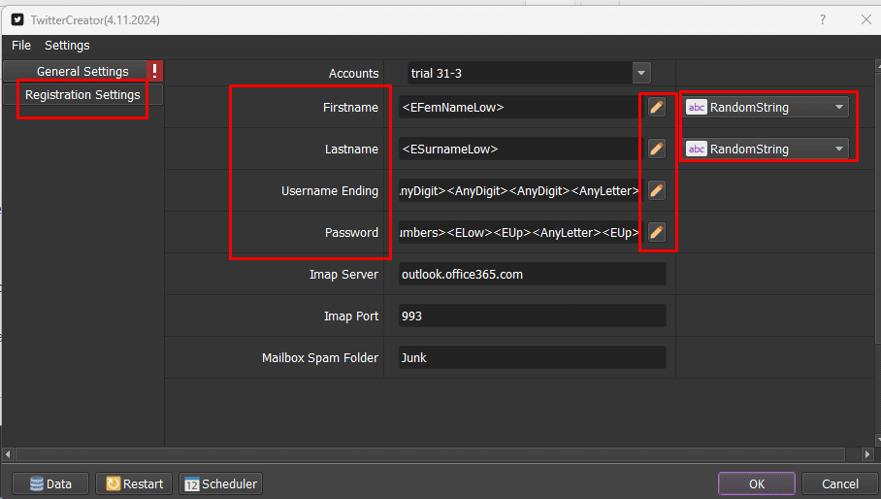Viewport: 881px width, 499px height.
Task: Open pencil editor for Password field
Action: point(656,232)
